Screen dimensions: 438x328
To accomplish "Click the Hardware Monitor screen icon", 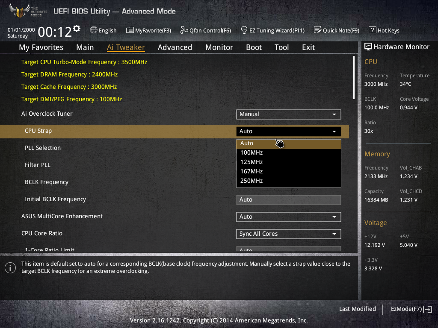I will tap(368, 47).
